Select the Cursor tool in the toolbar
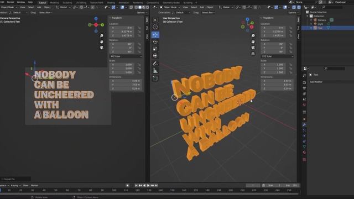The image size is (354, 199). point(155,27)
